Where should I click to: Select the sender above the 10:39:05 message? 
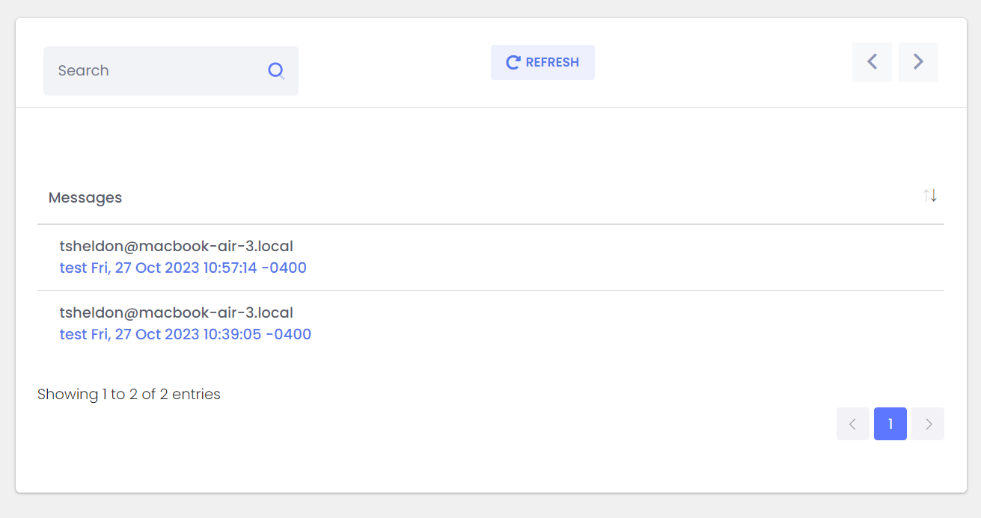point(176,312)
